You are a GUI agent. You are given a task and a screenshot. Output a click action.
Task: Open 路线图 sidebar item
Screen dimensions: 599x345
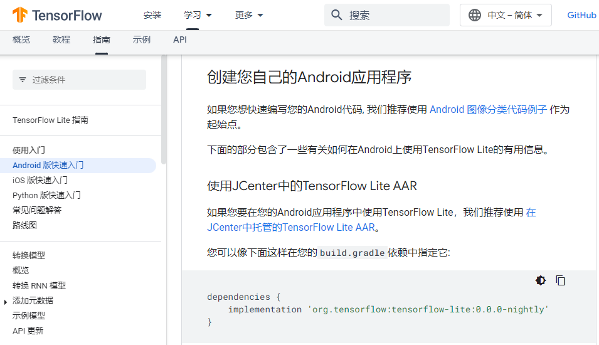point(24,225)
